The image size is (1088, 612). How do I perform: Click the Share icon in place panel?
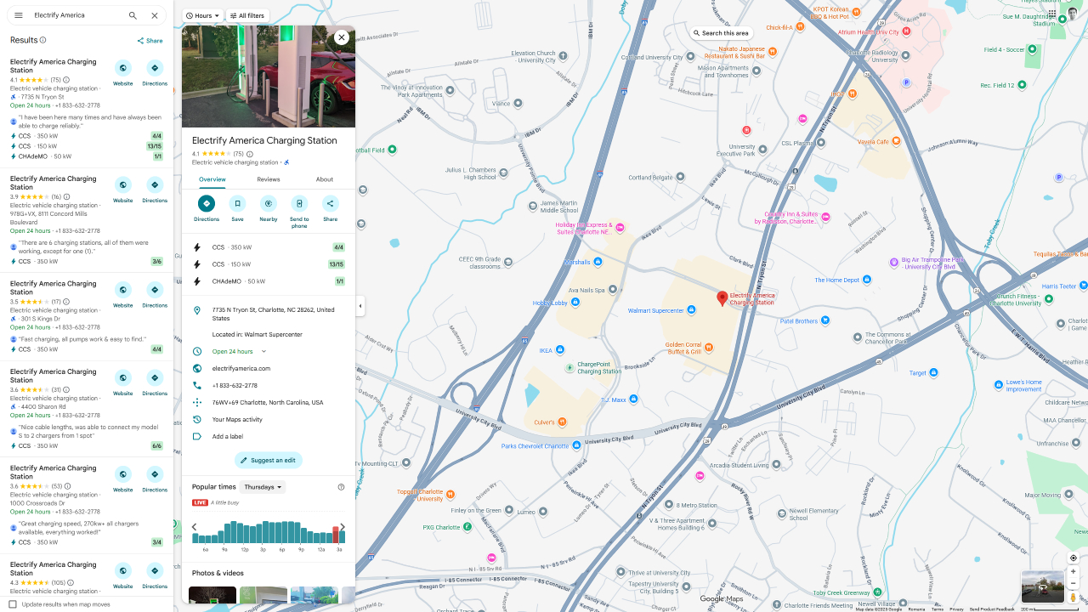point(330,204)
